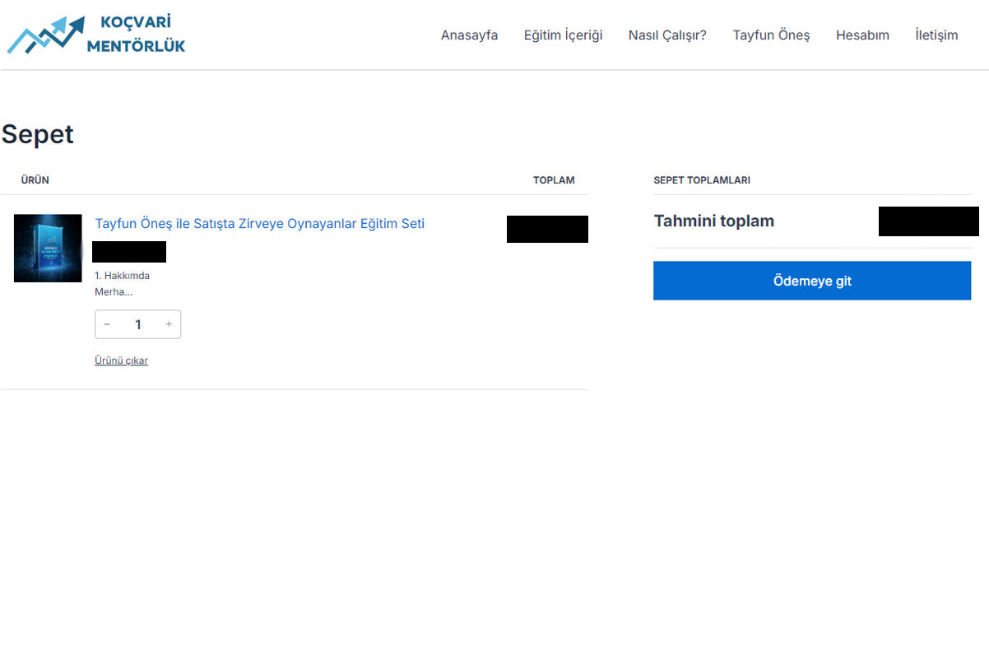Remove item via Ürünü çıkar link
This screenshot has height=670, width=989.
pyautogui.click(x=121, y=361)
